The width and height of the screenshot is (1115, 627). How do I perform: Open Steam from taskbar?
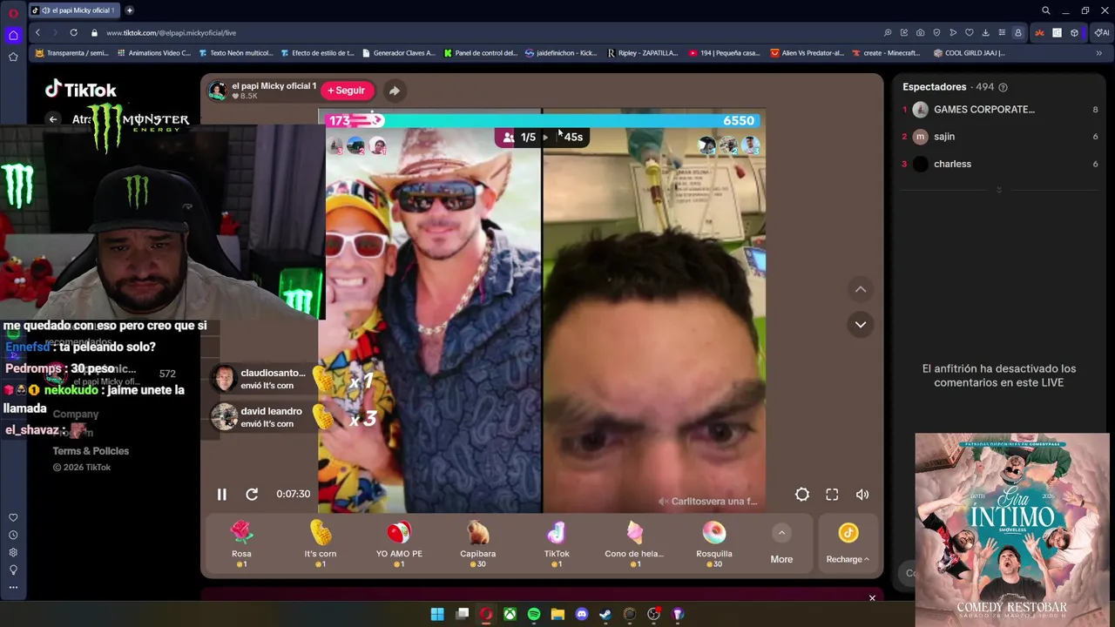click(x=605, y=614)
